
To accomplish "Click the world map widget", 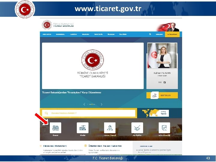I will 155,113.
